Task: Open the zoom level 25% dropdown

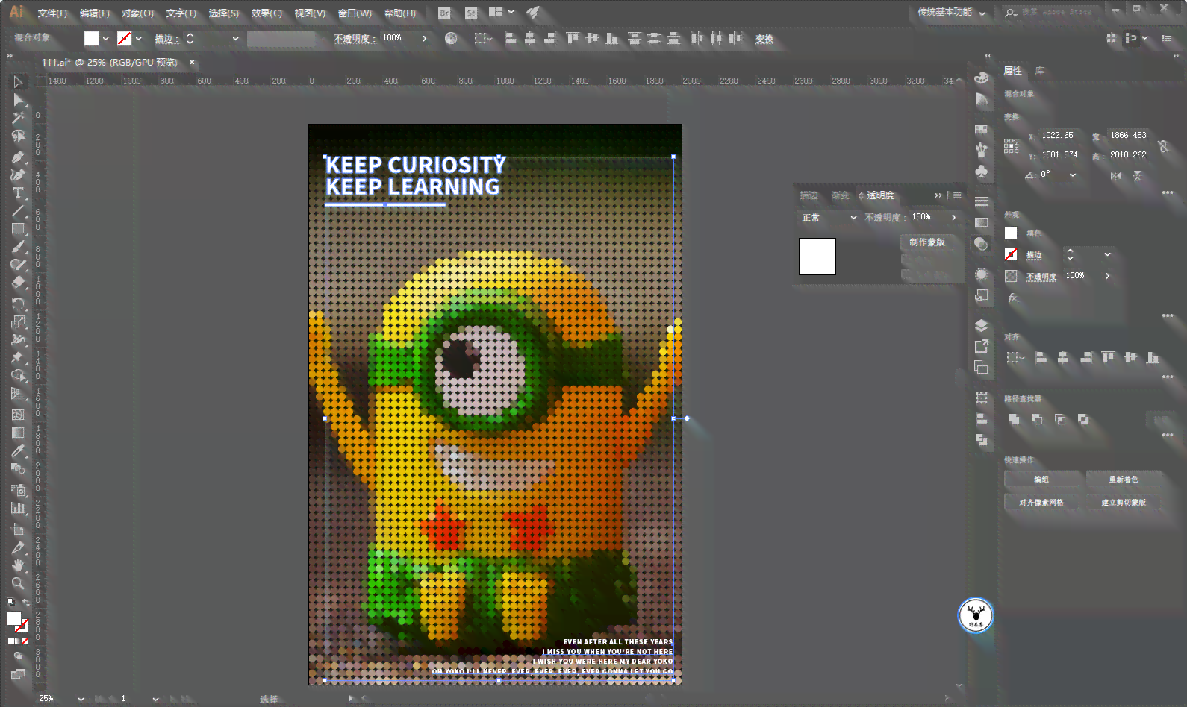Action: [81, 699]
